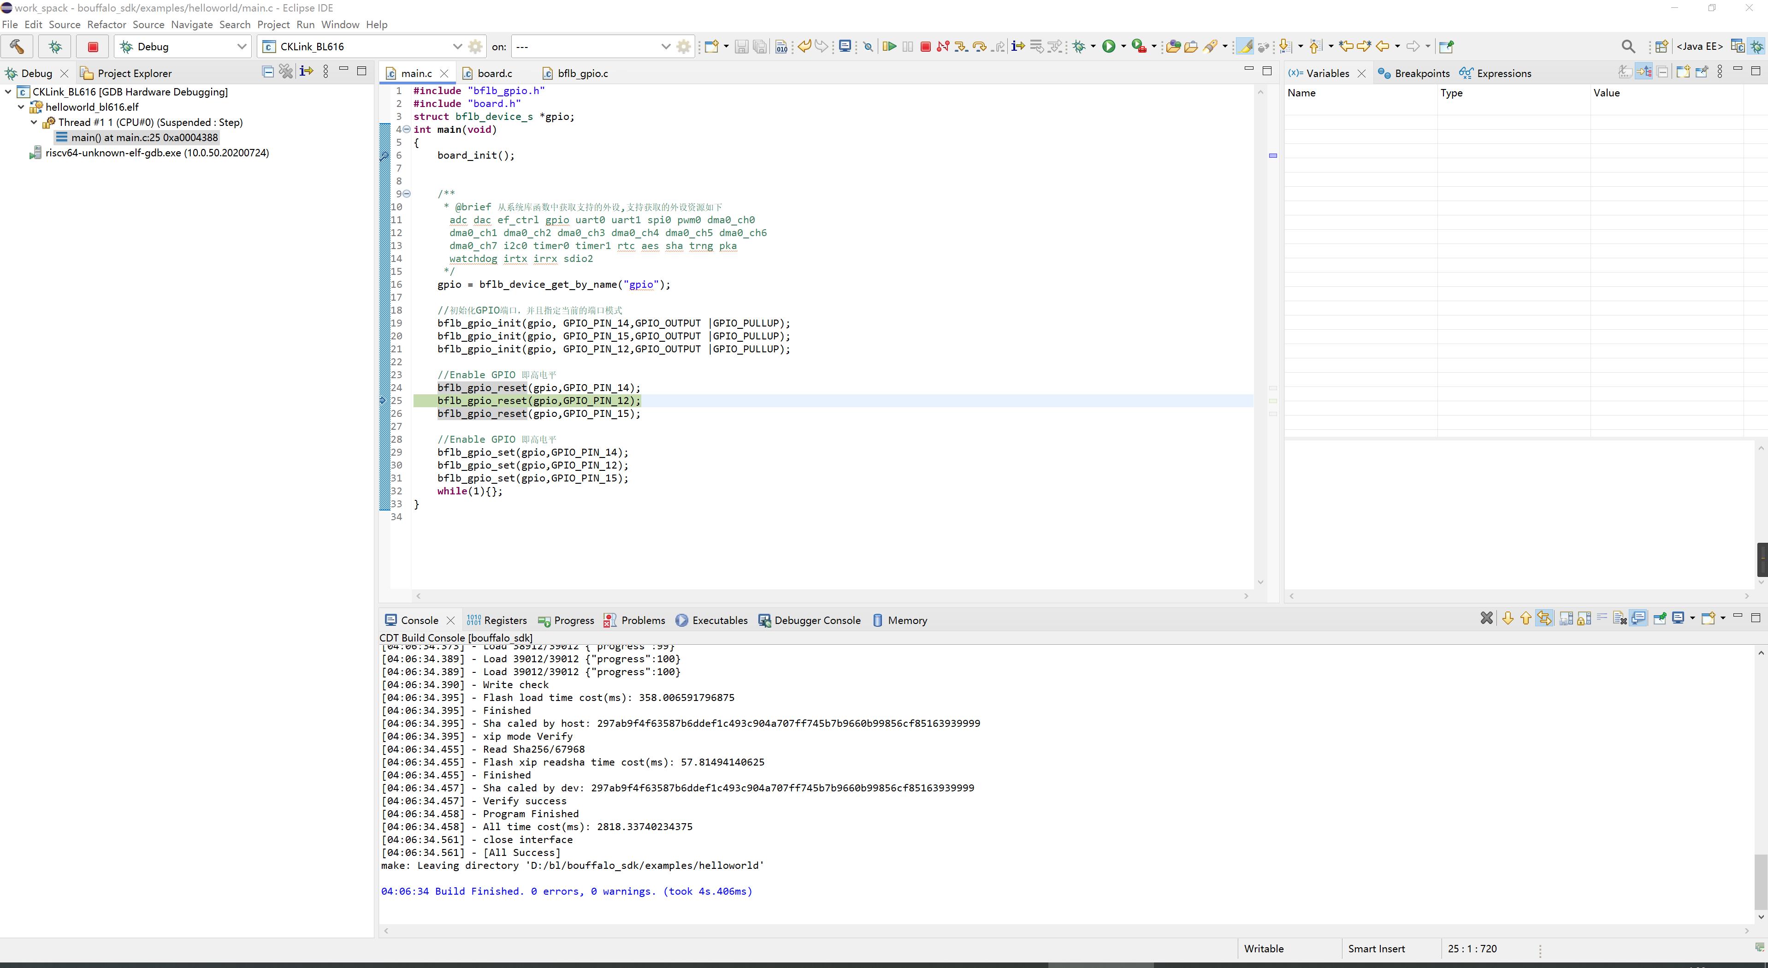Open the Debug toolbar button dropdown arrow
Image resolution: width=1768 pixels, height=968 pixels.
click(x=1094, y=47)
